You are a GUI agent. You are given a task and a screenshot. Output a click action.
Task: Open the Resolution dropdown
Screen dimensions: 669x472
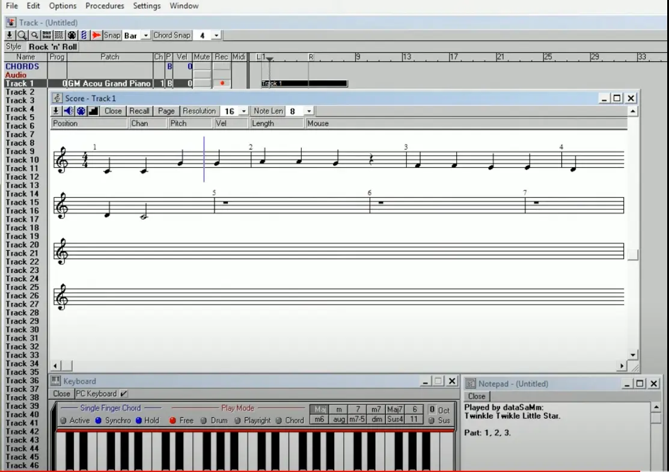tap(243, 111)
